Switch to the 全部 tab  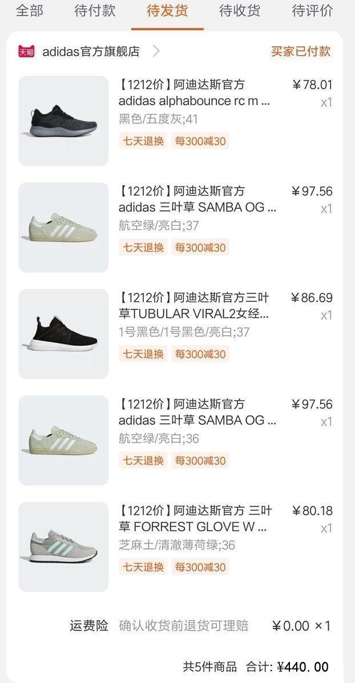pos(31,10)
